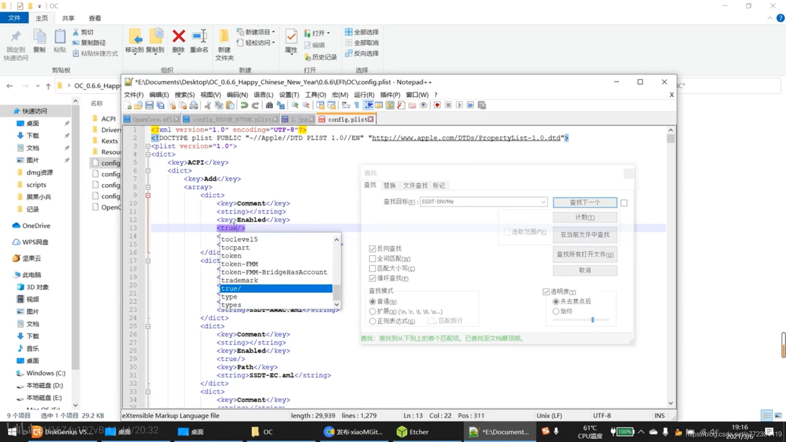Open 查找目标 combo box dropdown arrow
This screenshot has width=786, height=442.
point(543,202)
